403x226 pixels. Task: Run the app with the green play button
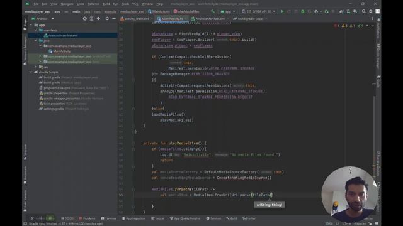pyautogui.click(x=282, y=11)
